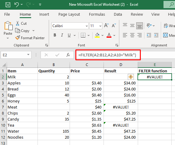Open the Calibri font name dropdown
Screen dimensions: 175x145
tap(87, 26)
